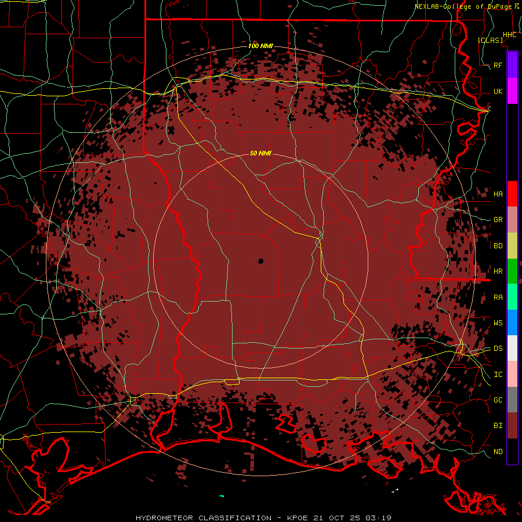Click the DS white legend swatch
The image size is (522, 522).
tap(512, 348)
